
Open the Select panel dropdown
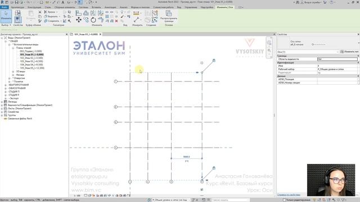click(6, 25)
